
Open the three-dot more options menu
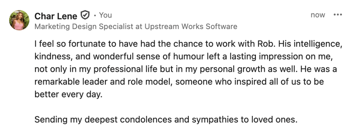[338, 15]
